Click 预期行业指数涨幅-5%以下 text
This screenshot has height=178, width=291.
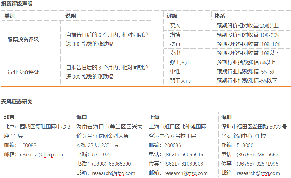click(x=247, y=80)
